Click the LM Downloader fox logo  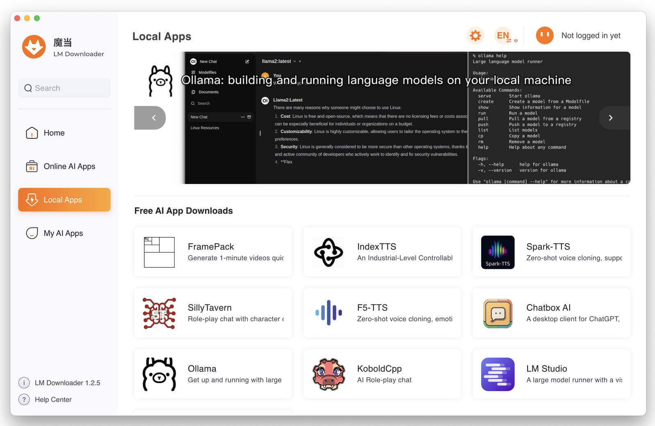[x=34, y=47]
